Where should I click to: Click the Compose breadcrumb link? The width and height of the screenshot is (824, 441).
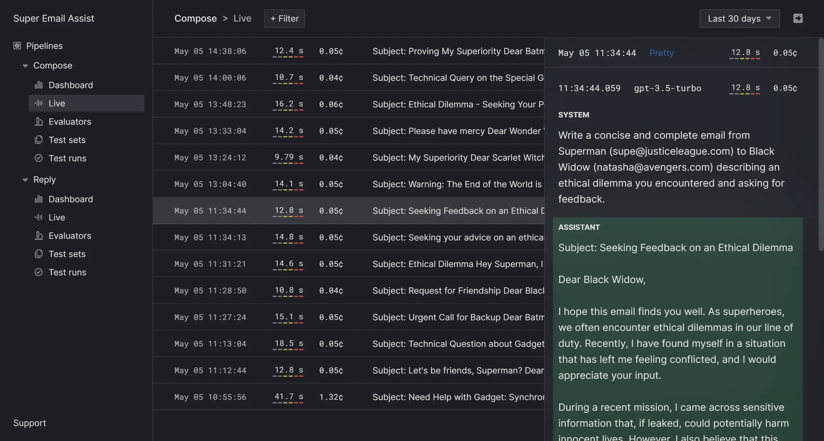pos(195,18)
